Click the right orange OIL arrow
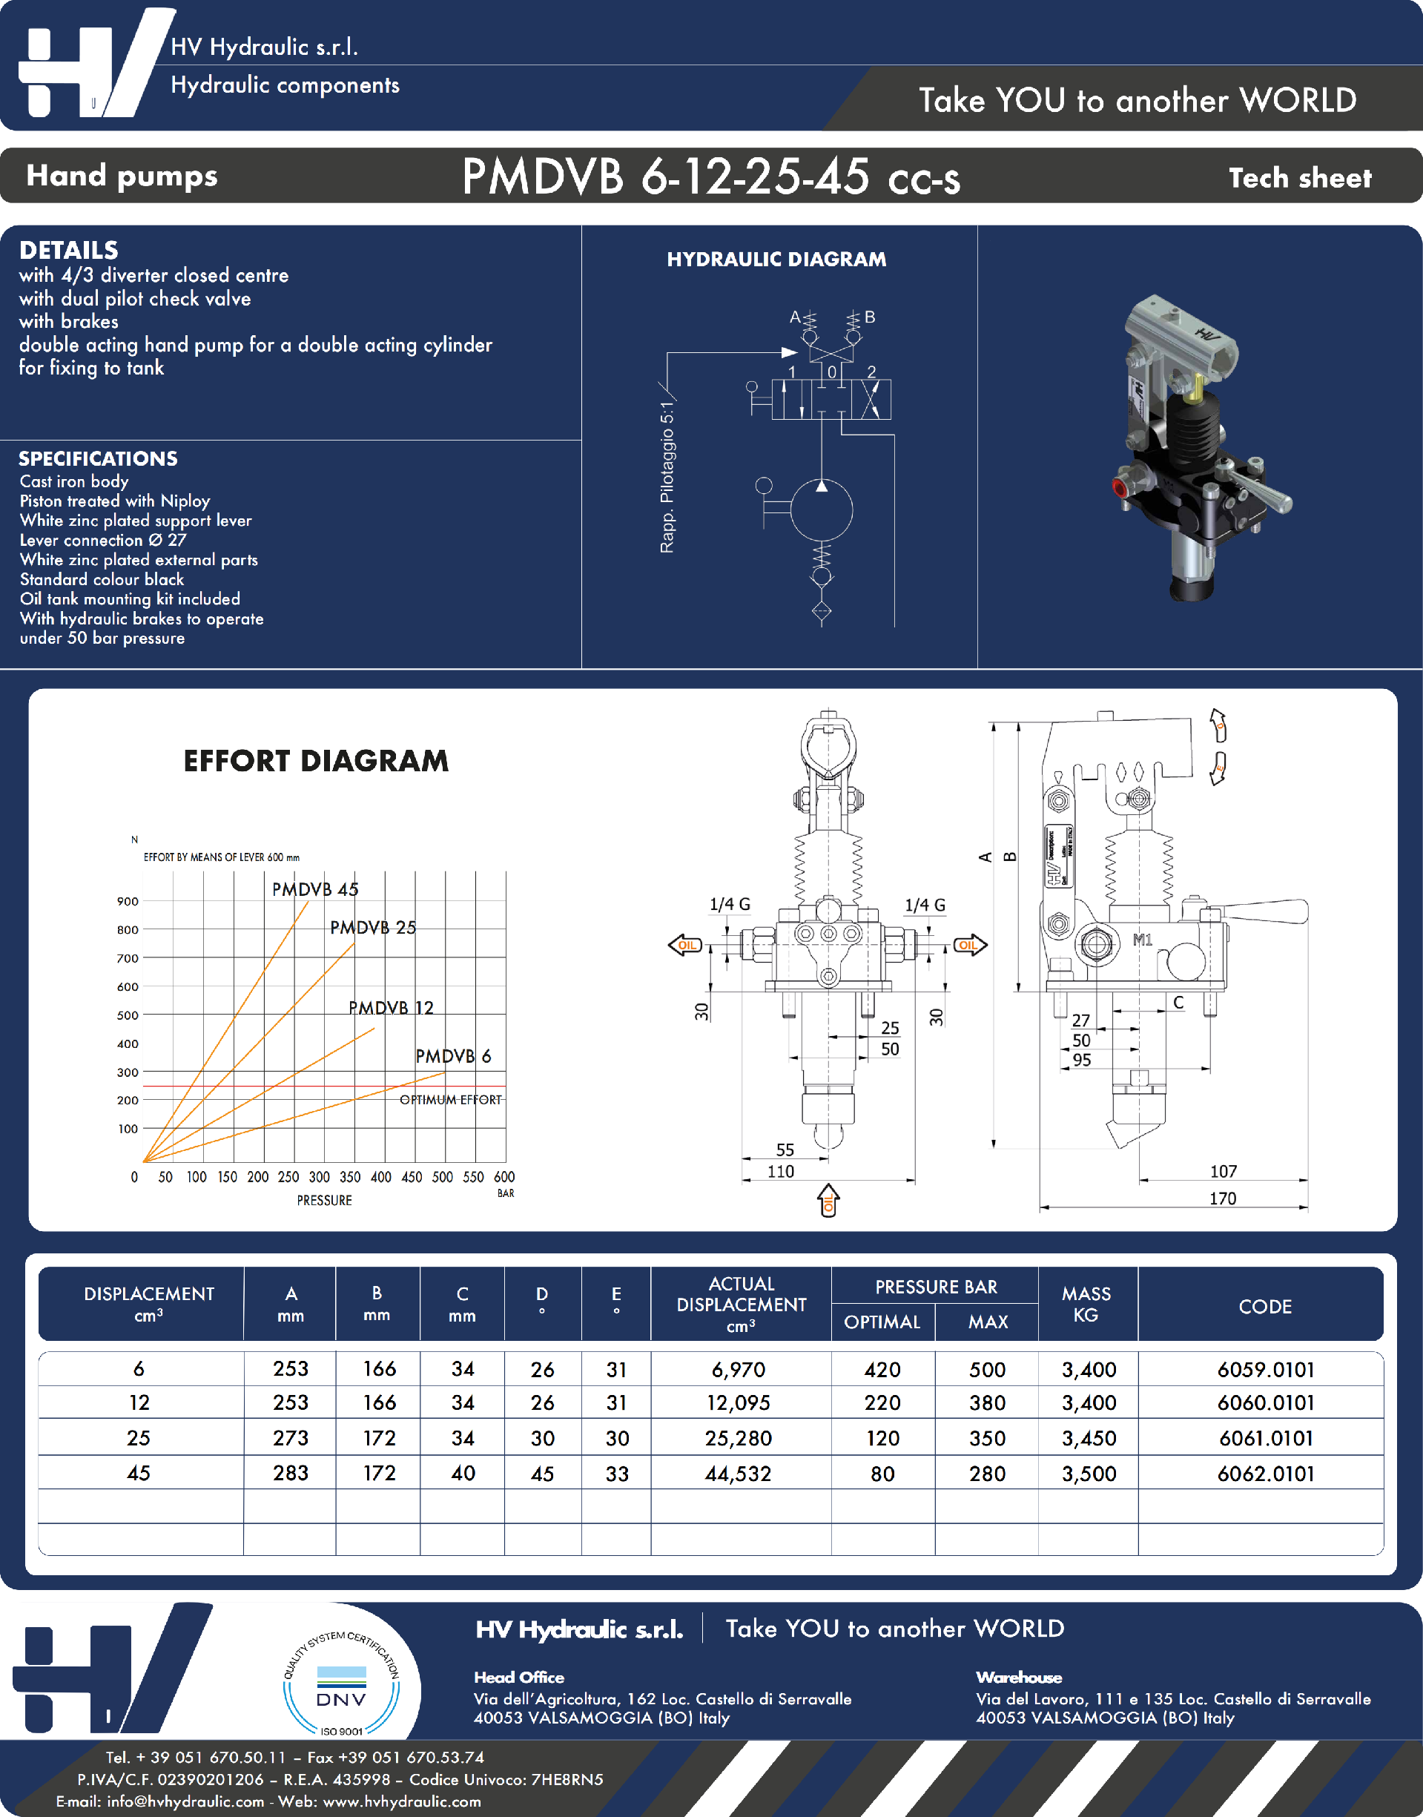This screenshot has height=1817, width=1423. coord(969,945)
